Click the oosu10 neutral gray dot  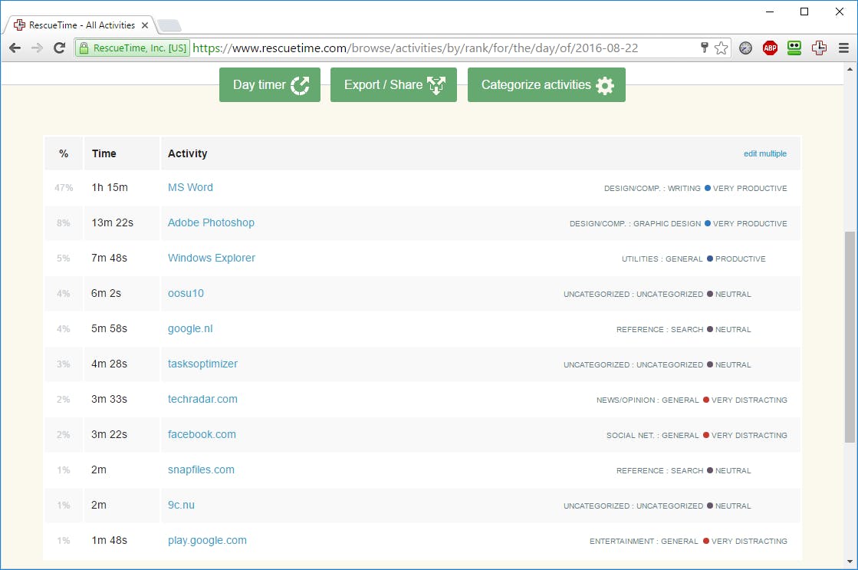pos(710,294)
